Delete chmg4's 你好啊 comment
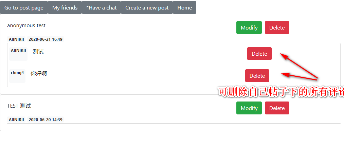This screenshot has height=147, width=344. pyautogui.click(x=257, y=76)
